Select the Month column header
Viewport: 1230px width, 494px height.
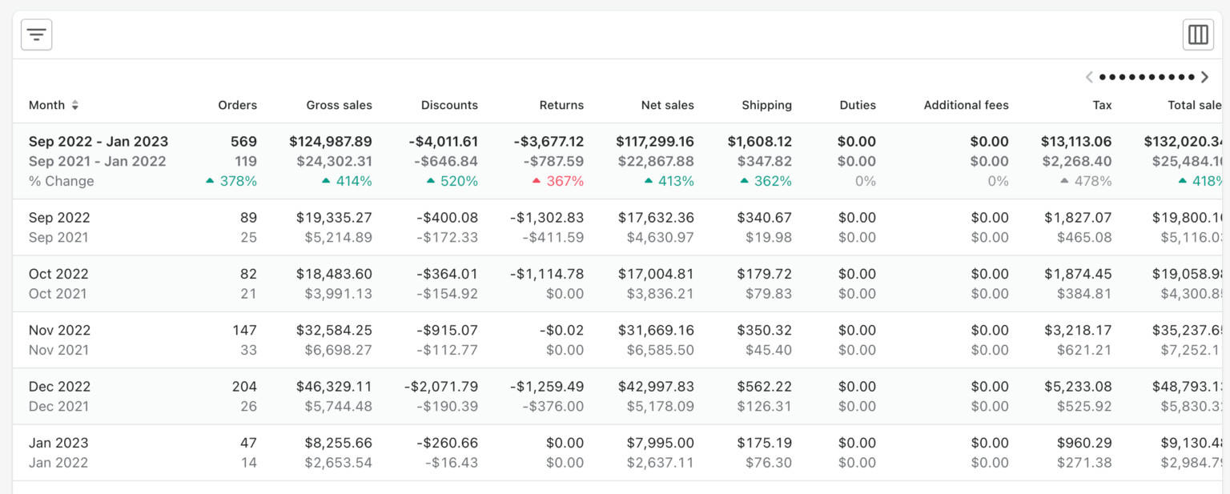click(x=46, y=105)
